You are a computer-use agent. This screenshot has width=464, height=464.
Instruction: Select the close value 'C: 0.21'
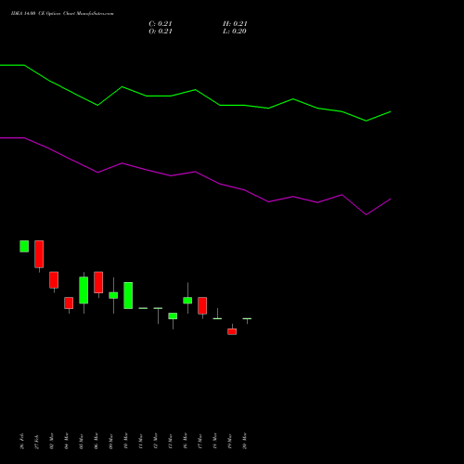161,24
